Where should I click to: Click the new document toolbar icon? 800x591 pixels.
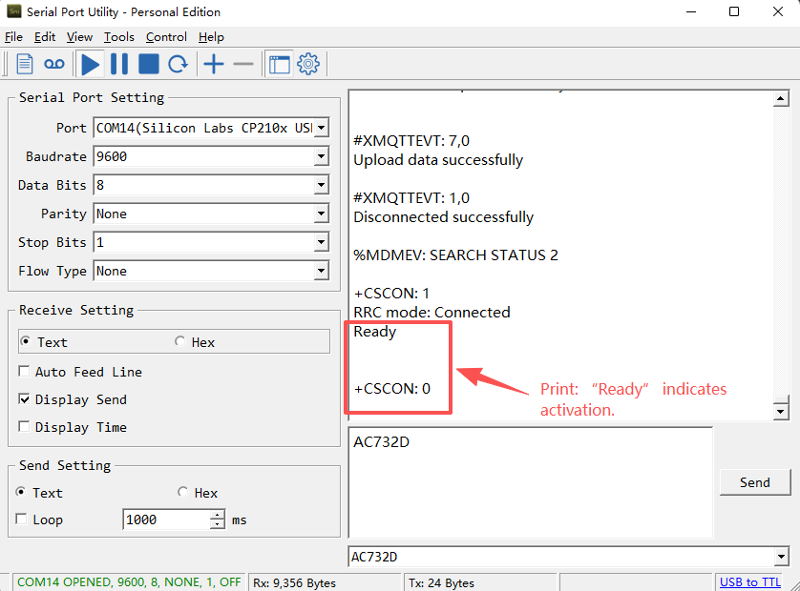[x=25, y=64]
